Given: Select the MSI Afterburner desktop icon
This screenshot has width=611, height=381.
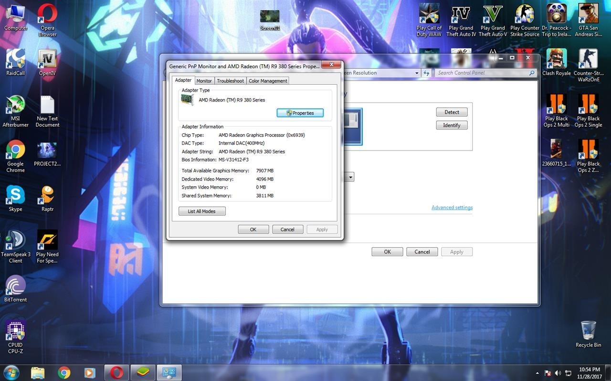Looking at the screenshot, I should tap(15, 111).
